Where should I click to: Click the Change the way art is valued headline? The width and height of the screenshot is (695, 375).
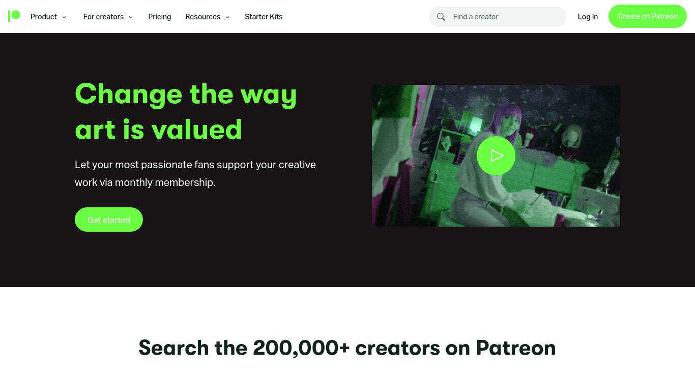[x=186, y=111]
